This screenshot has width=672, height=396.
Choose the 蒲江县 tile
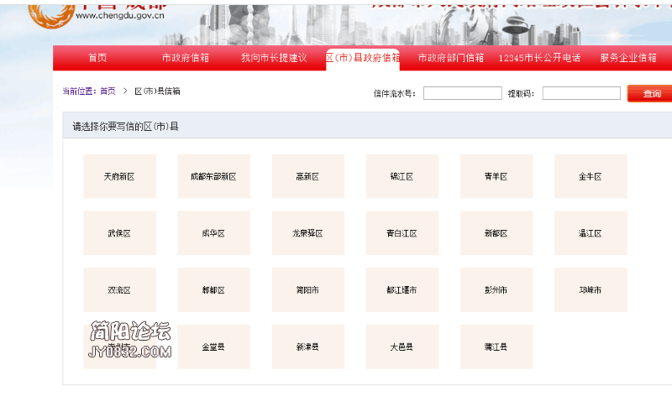(496, 346)
